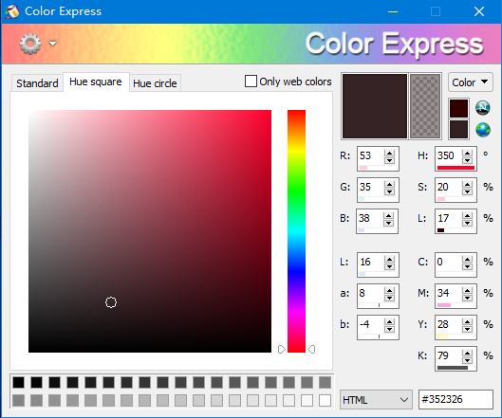Close the Color Express window
502x418 pixels.
[479, 11]
